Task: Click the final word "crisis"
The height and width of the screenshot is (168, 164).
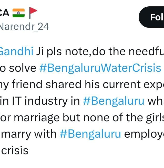Action: tap(15, 150)
